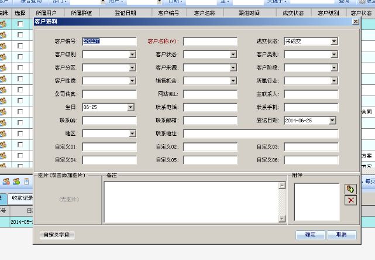Click into the 客户编号 field
The height and width of the screenshot is (260, 375).
pos(109,41)
